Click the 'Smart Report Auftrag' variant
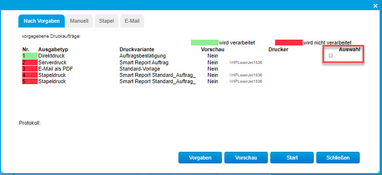This screenshot has width=382, height=175. click(x=144, y=62)
